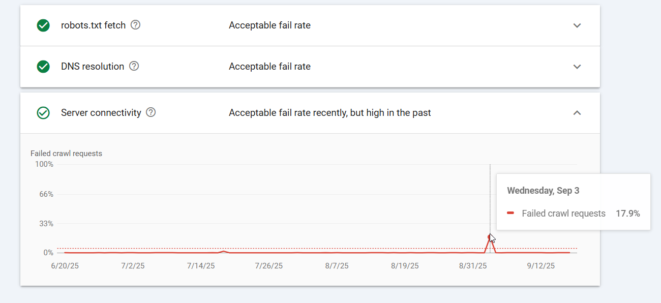Click the Acceptable fail rate recently status text

330,113
